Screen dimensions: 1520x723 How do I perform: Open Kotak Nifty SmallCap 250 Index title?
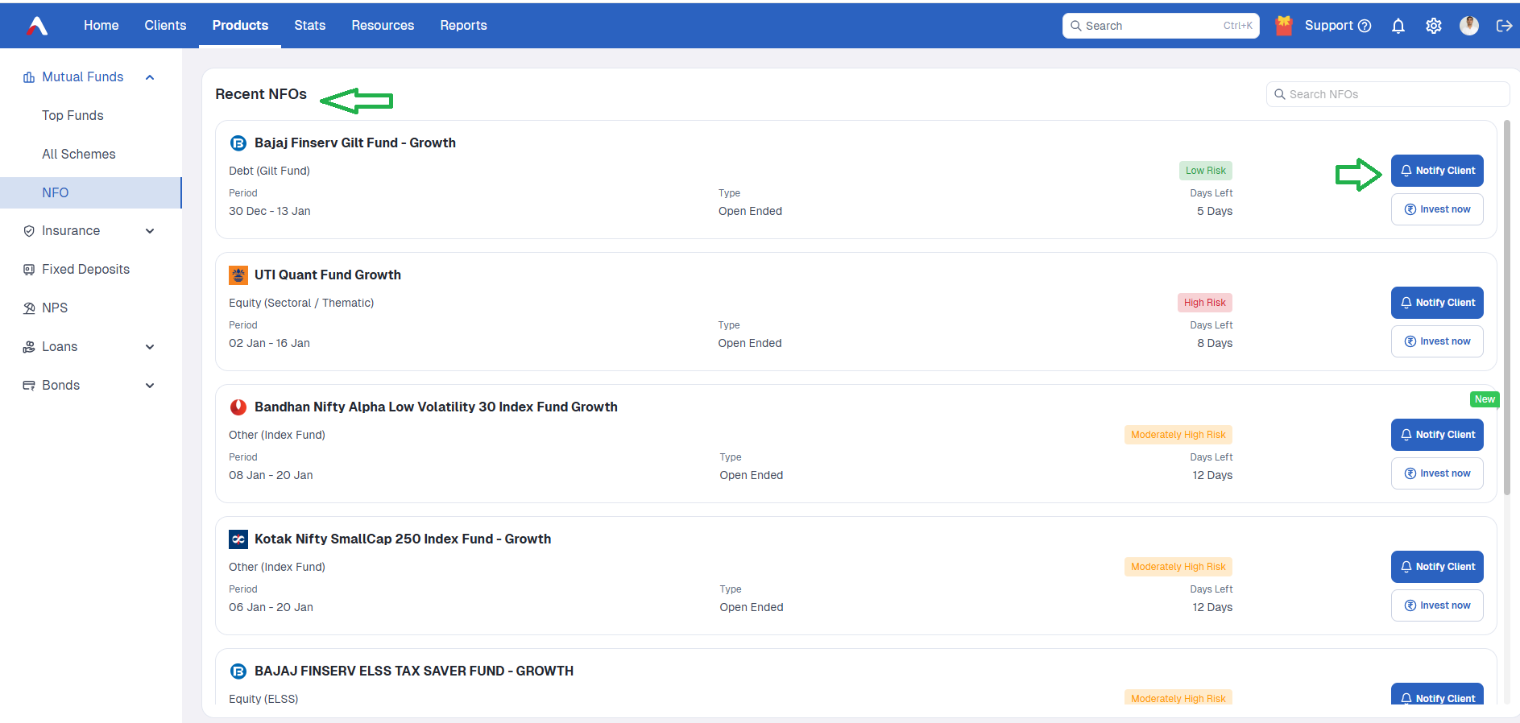[x=403, y=539]
